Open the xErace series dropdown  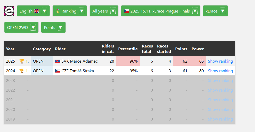[x=222, y=11]
